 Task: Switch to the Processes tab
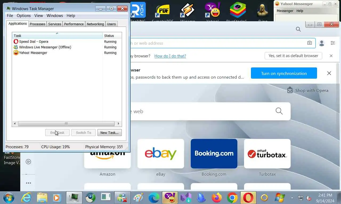click(x=37, y=24)
